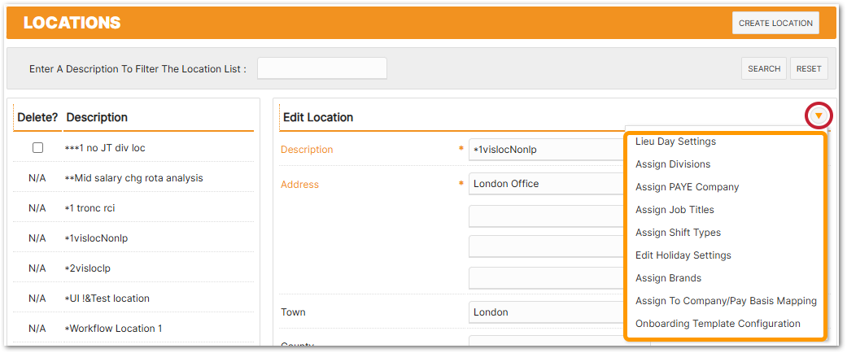Open the Edit Location dropdown arrow
847x353 pixels.
tap(818, 116)
